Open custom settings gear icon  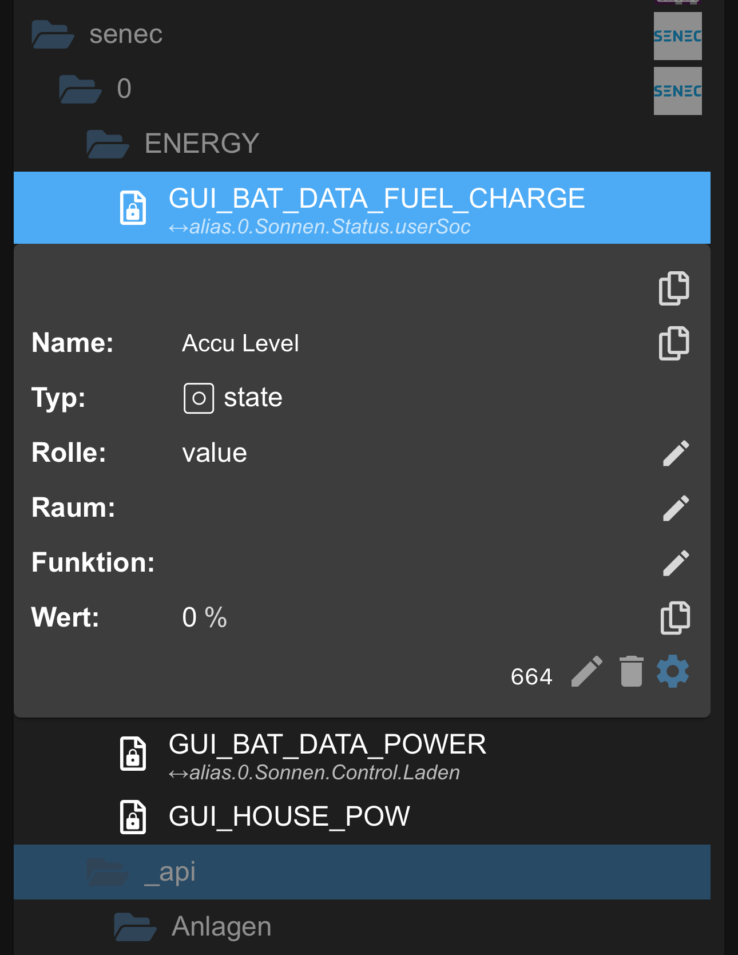[x=673, y=671]
